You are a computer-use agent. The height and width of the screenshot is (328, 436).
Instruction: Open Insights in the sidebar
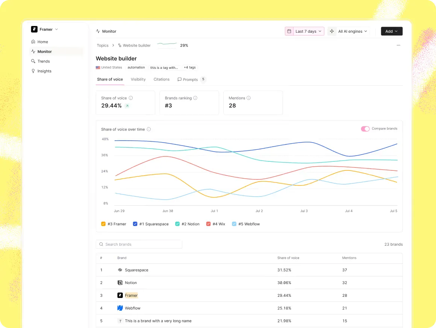44,71
